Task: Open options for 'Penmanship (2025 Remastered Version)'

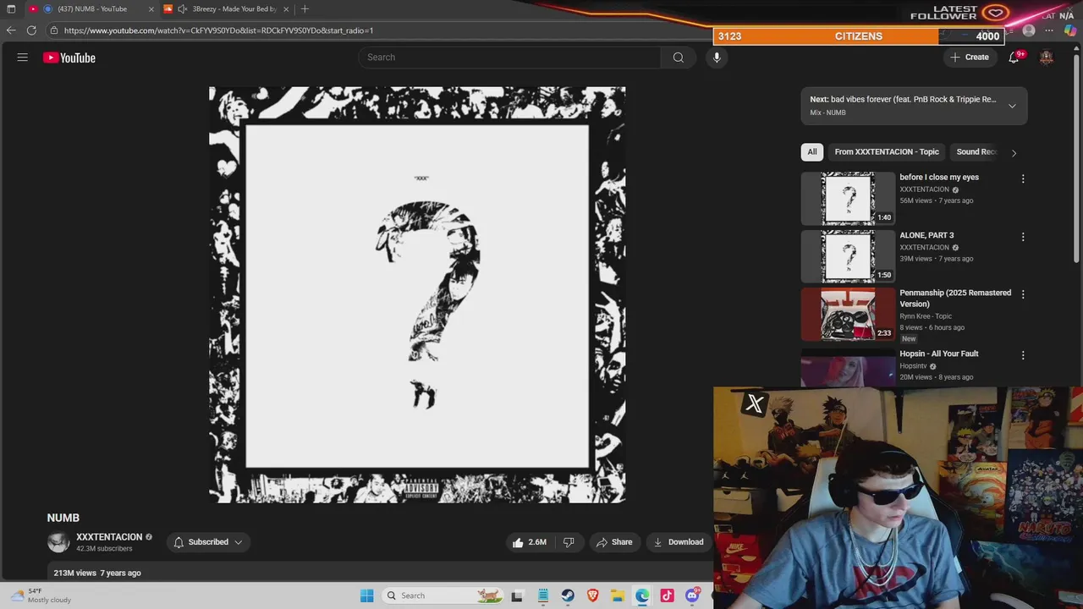Action: 1023,294
